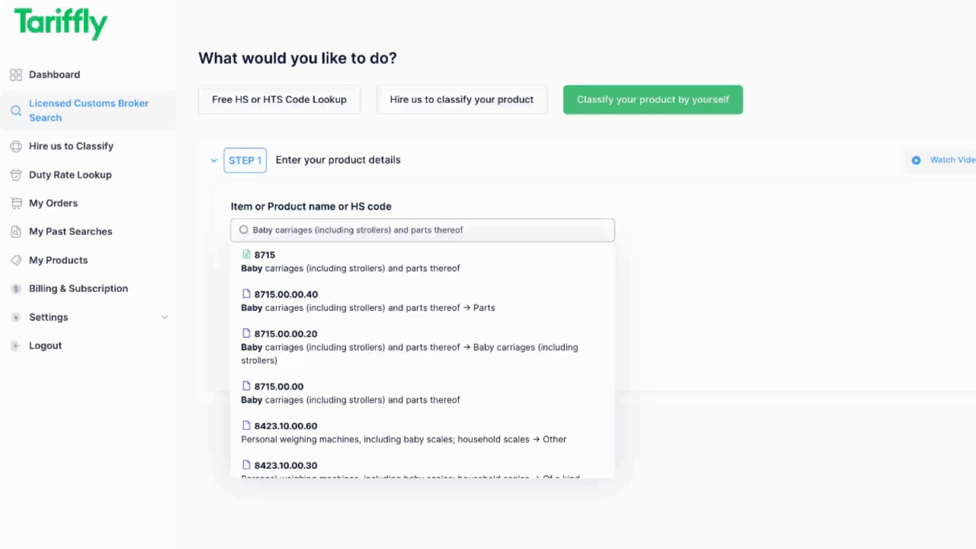The height and width of the screenshot is (549, 976).
Task: Click the Duty Rate Lookup icon
Action: (15, 175)
